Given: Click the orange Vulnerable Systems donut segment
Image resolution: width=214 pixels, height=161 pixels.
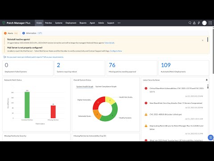Looking at the screenshot, I should click(x=97, y=114).
